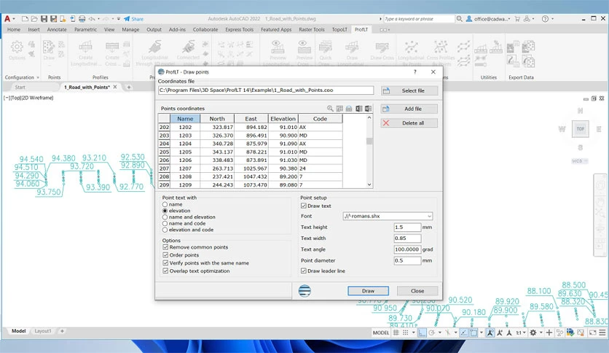
Task: Toggle Overlap text optimization checkbox
Action: click(165, 271)
